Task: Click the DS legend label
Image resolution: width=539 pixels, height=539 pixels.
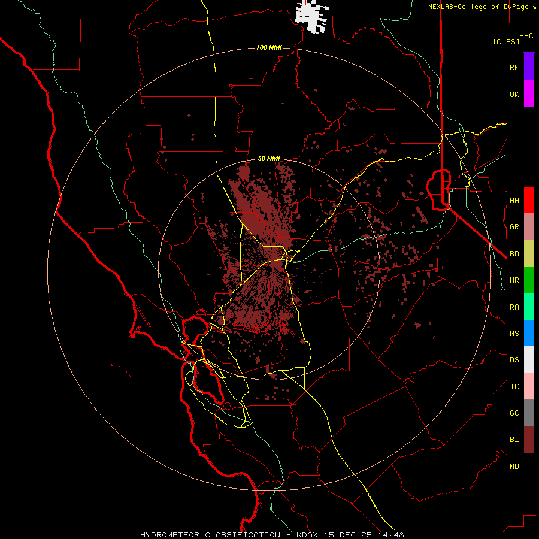Action: pos(514,360)
